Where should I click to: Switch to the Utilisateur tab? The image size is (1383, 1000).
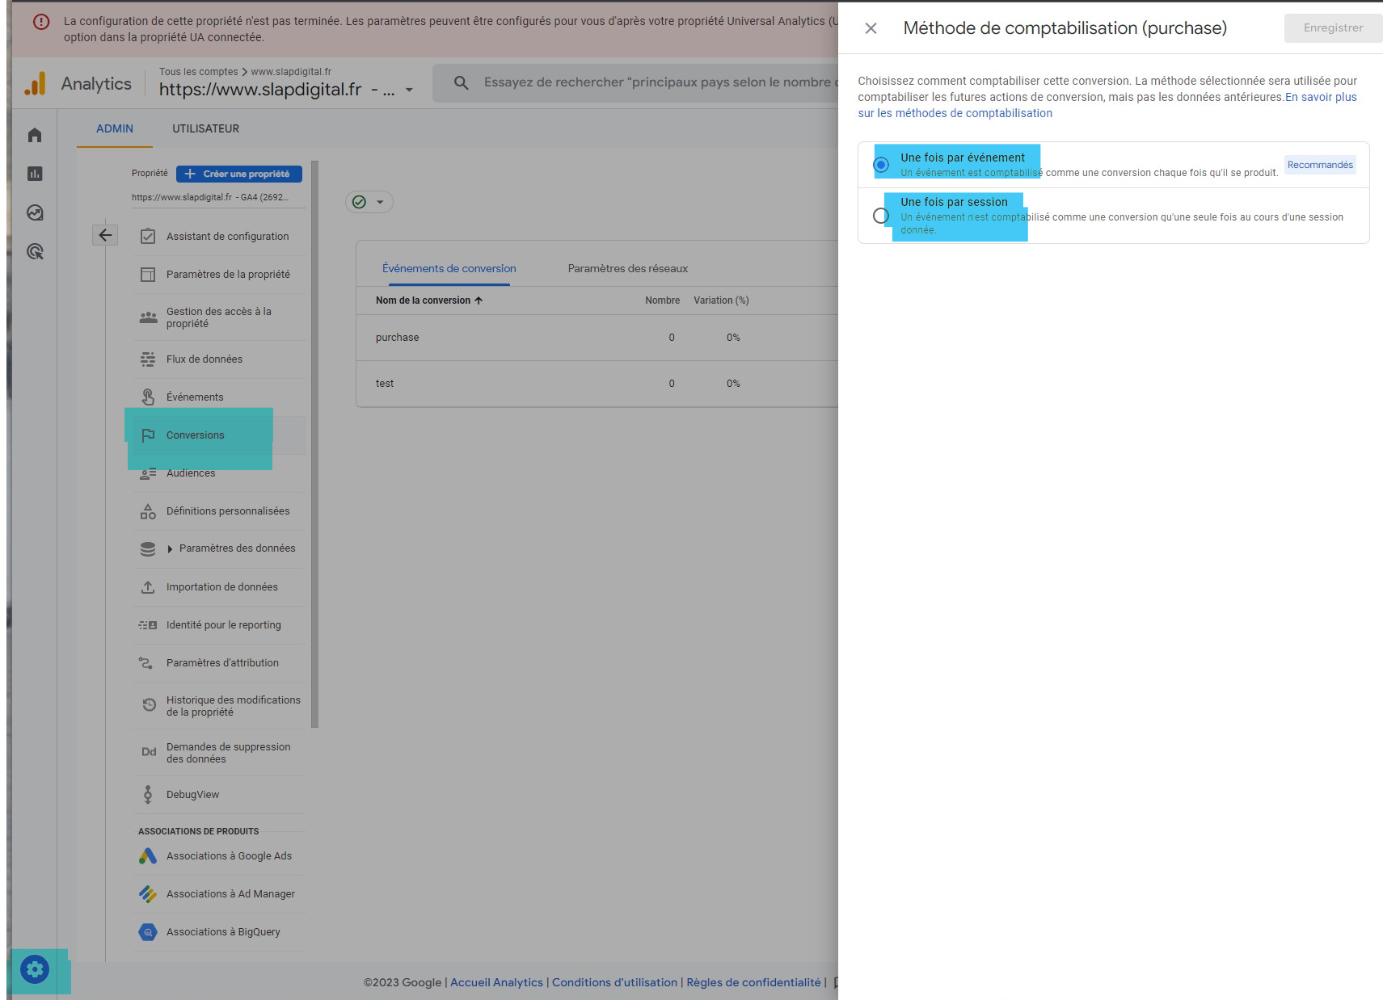pos(205,128)
